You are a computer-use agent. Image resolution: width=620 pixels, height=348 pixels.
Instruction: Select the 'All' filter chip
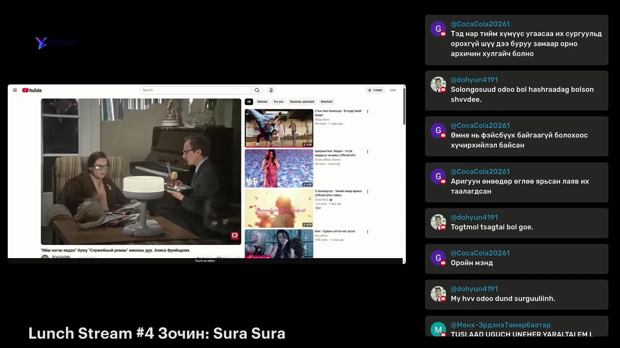point(249,102)
